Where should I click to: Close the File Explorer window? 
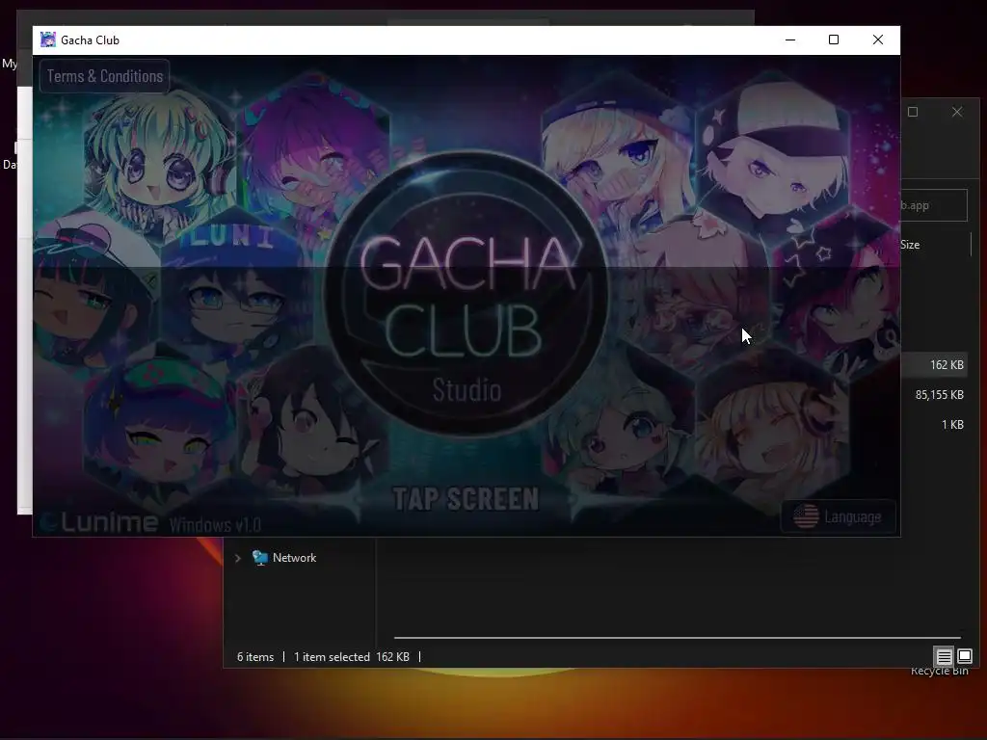tap(957, 112)
